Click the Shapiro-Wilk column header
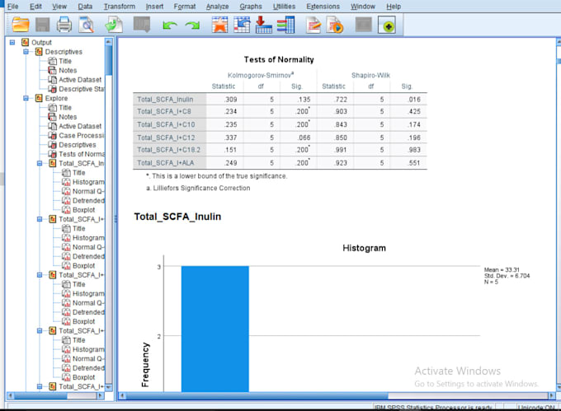This screenshot has width=561, height=411. (x=370, y=75)
